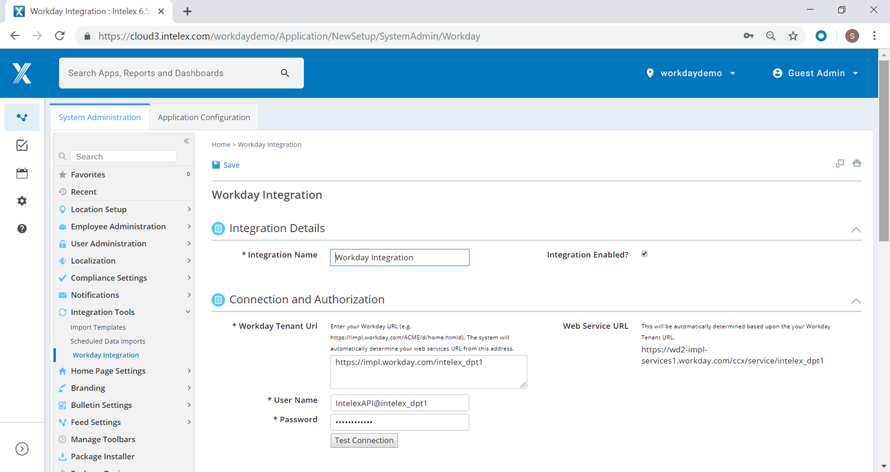Uncheck the Integration Enabled checkbox
The height and width of the screenshot is (472, 890).
(x=644, y=253)
